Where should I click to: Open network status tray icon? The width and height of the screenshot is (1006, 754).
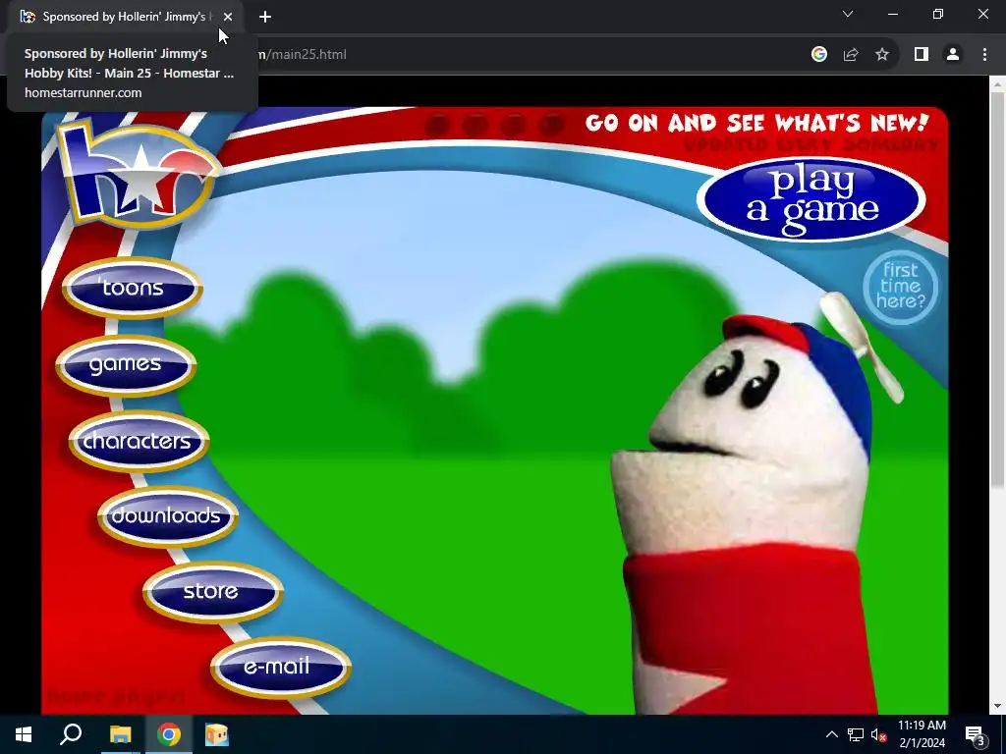[x=856, y=734]
